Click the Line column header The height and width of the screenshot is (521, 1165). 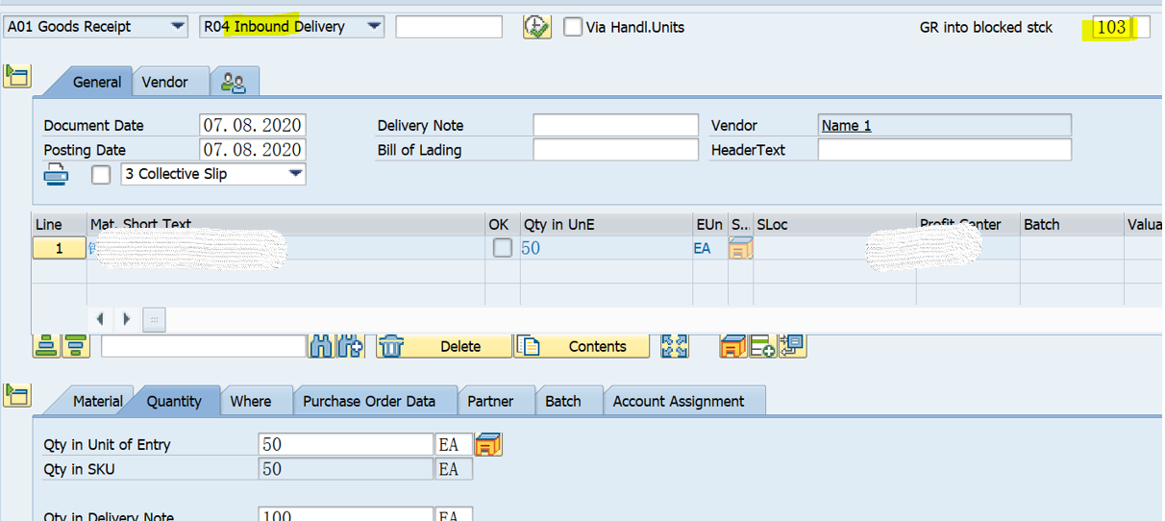click(60, 224)
